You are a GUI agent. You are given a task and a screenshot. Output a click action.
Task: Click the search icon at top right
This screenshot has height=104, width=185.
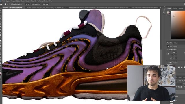pyautogui.click(x=184, y=4)
